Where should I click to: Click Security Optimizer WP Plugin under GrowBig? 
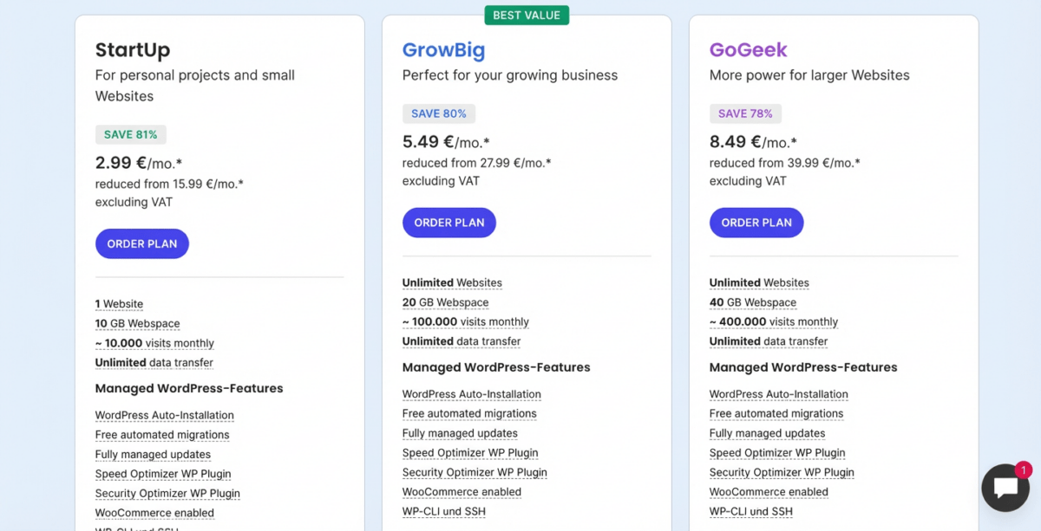[x=475, y=472]
